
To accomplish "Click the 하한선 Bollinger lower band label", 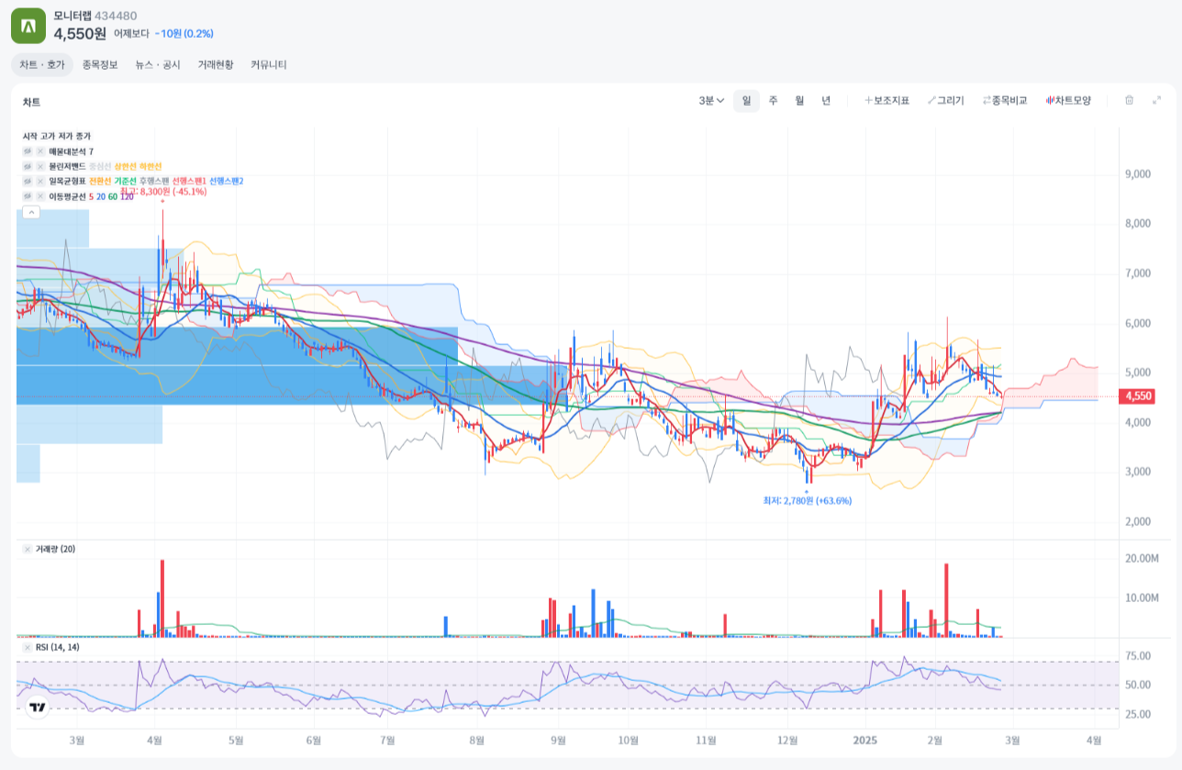I will 151,166.
